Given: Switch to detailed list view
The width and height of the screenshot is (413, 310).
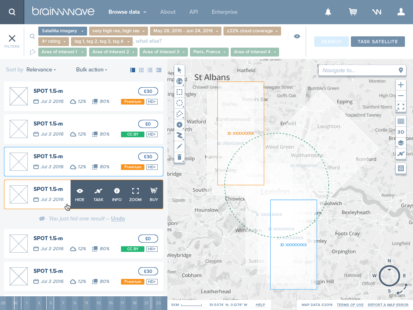Looking at the screenshot, I should pos(133,70).
